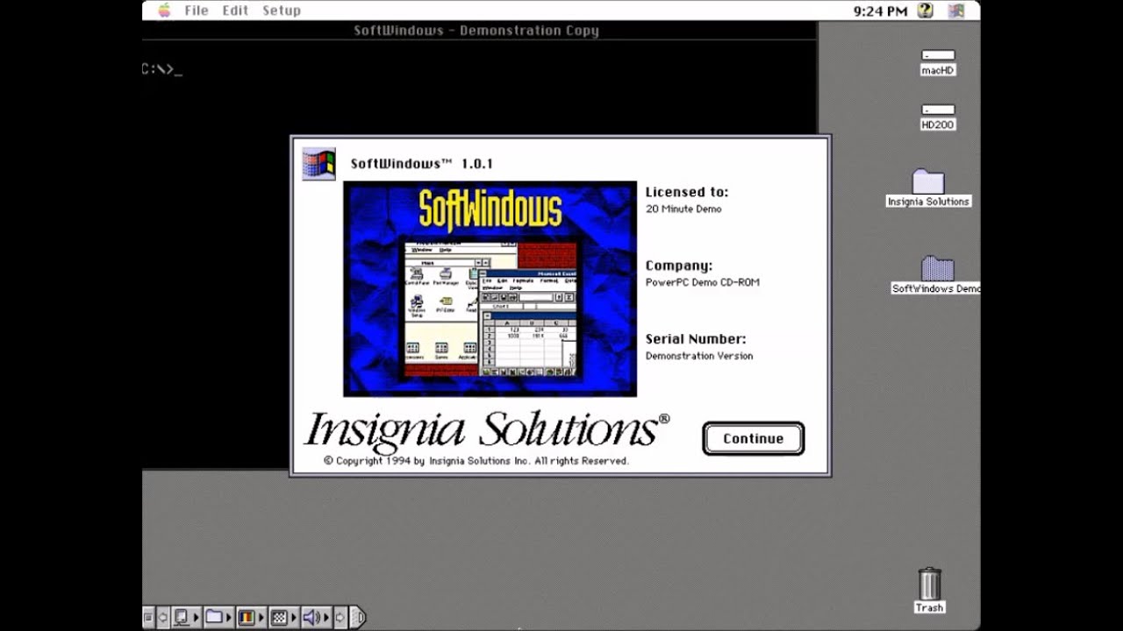1123x631 pixels.
Task: Click the Control Strip close box
Action: click(x=148, y=617)
